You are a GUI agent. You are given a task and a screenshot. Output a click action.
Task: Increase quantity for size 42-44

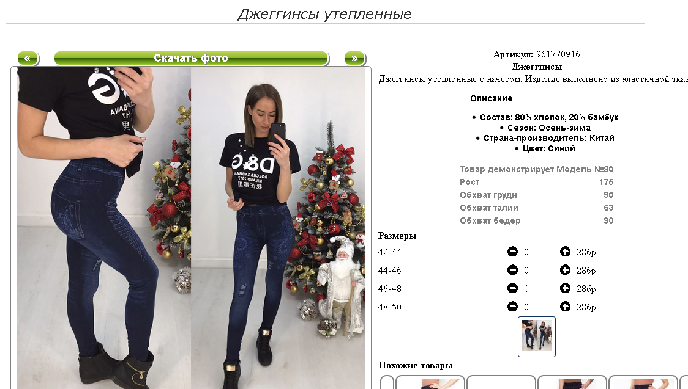[565, 252]
